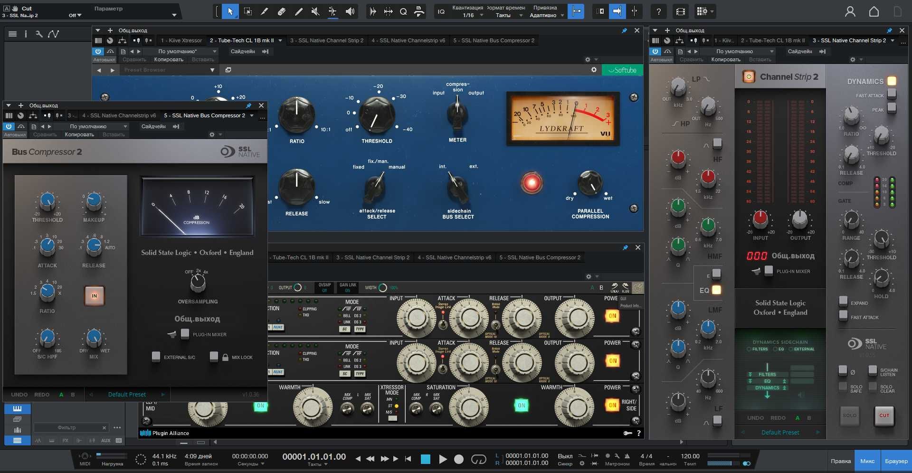Click the Channel Strip 2 power icon
The image size is (912, 473).
point(749,76)
